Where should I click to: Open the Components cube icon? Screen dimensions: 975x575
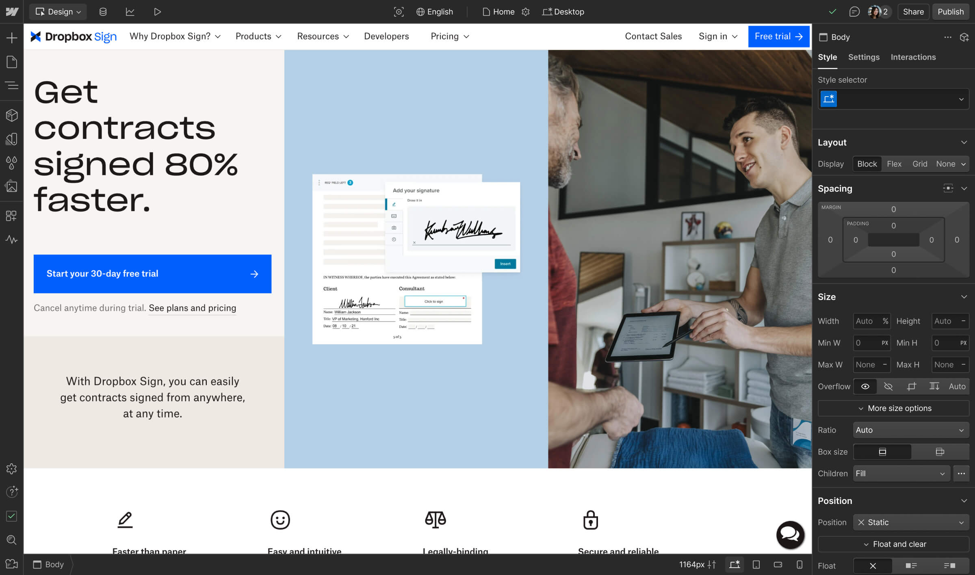point(12,115)
